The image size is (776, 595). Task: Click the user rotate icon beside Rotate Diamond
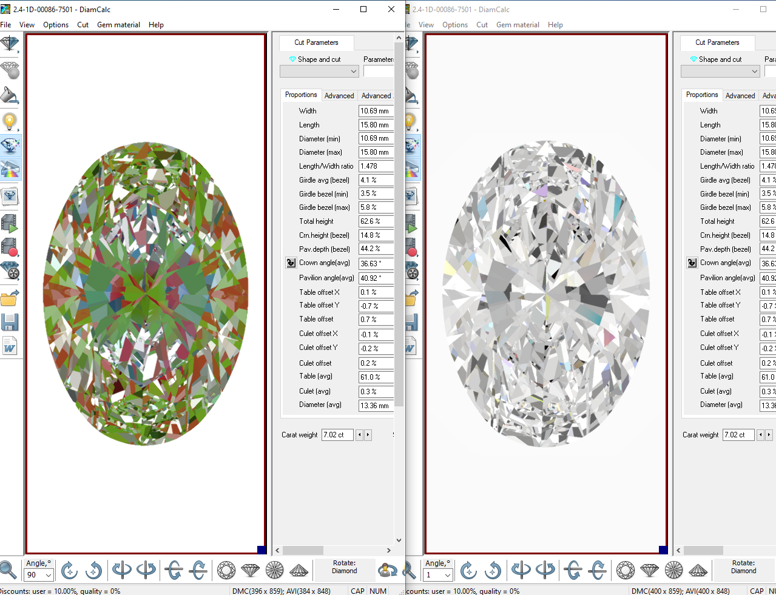tap(387, 570)
